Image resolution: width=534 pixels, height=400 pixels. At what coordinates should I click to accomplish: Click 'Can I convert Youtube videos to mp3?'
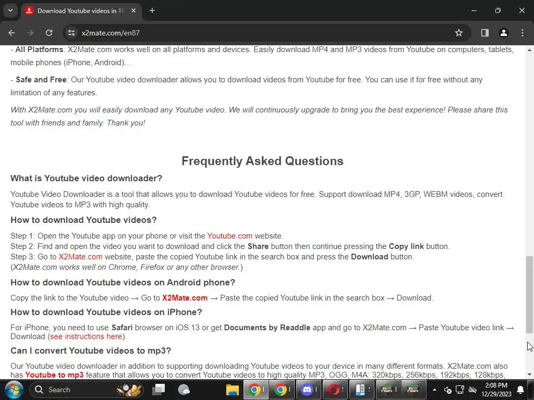pos(91,351)
